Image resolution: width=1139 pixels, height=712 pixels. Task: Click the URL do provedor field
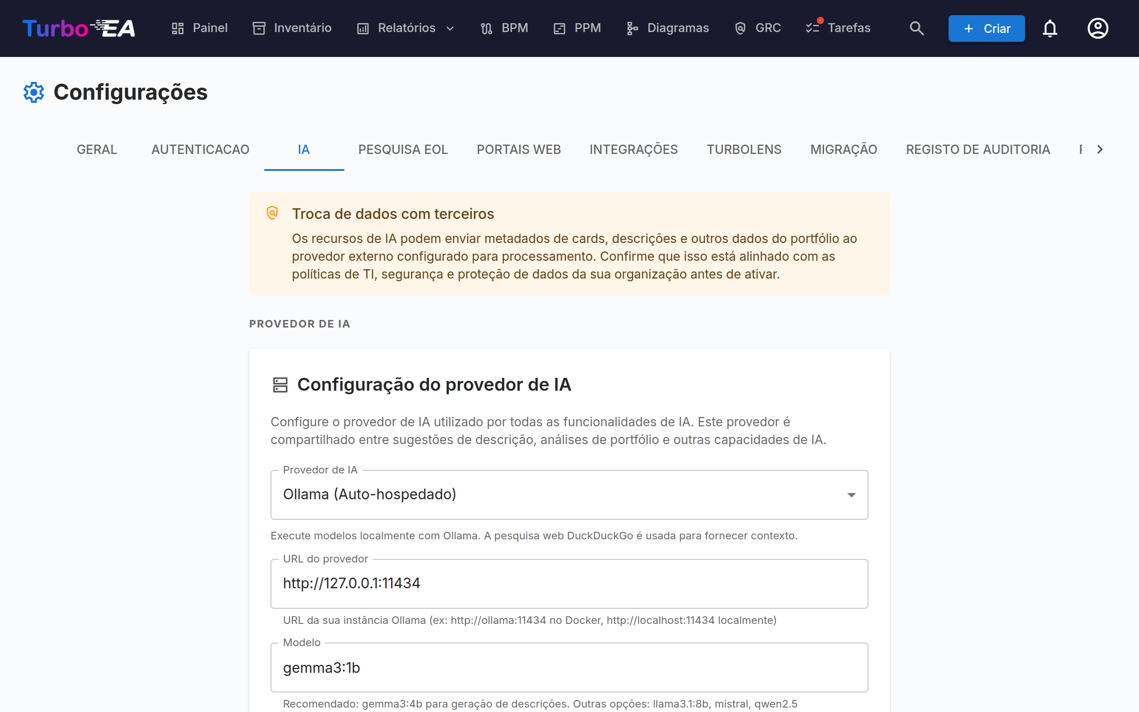coord(569,583)
